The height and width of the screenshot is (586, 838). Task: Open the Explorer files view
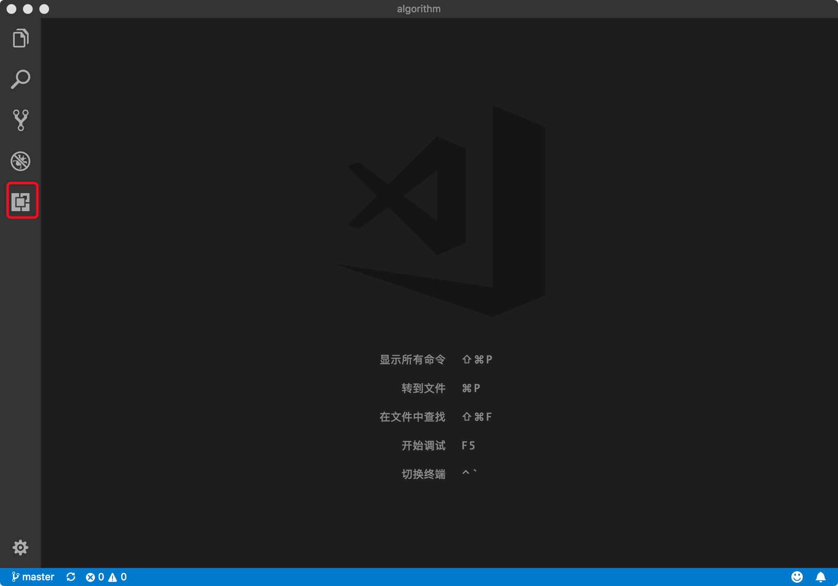pos(20,38)
